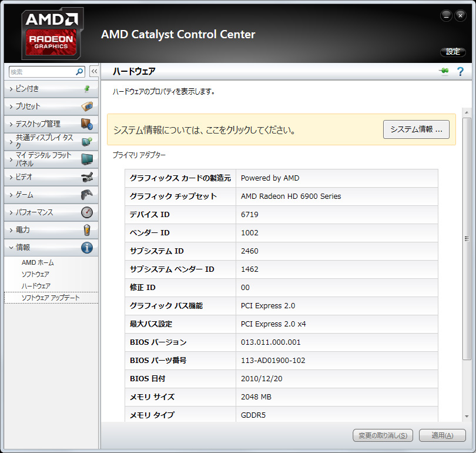This screenshot has width=476, height=453.
Task: Expand the ゲーム section
Action: [x=51, y=195]
